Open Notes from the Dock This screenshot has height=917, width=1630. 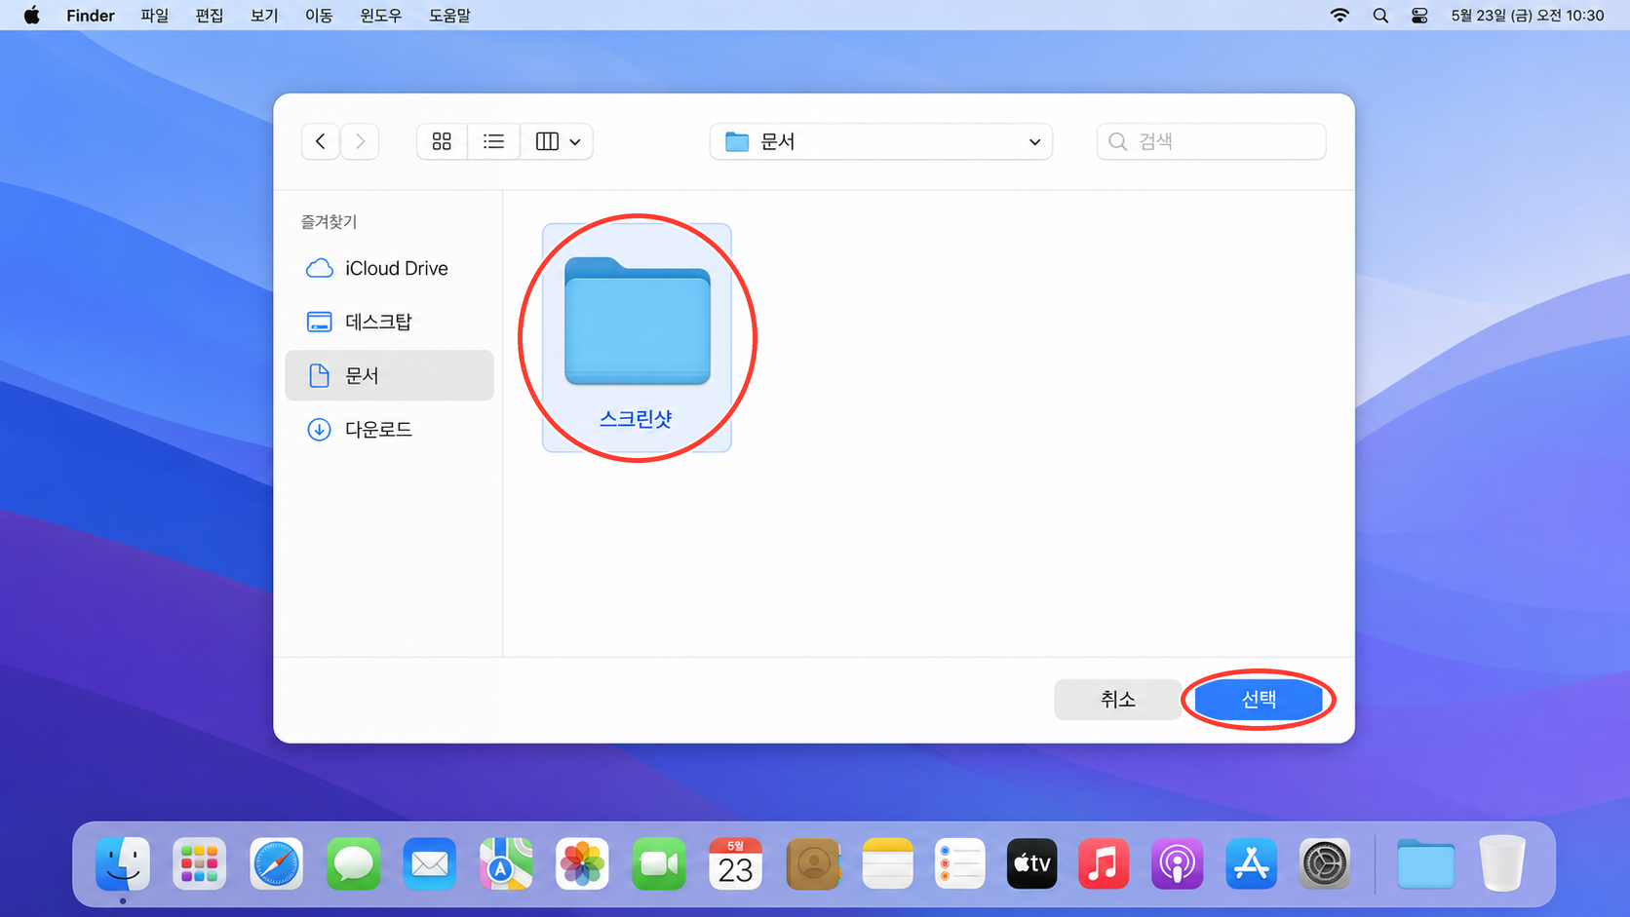pos(887,863)
